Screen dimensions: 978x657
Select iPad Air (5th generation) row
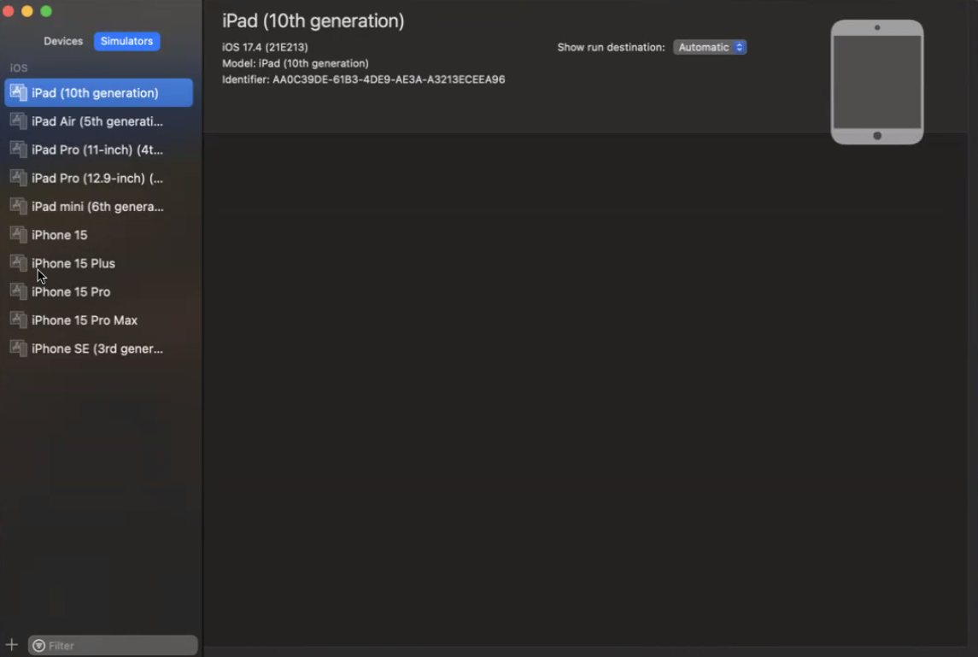[98, 121]
